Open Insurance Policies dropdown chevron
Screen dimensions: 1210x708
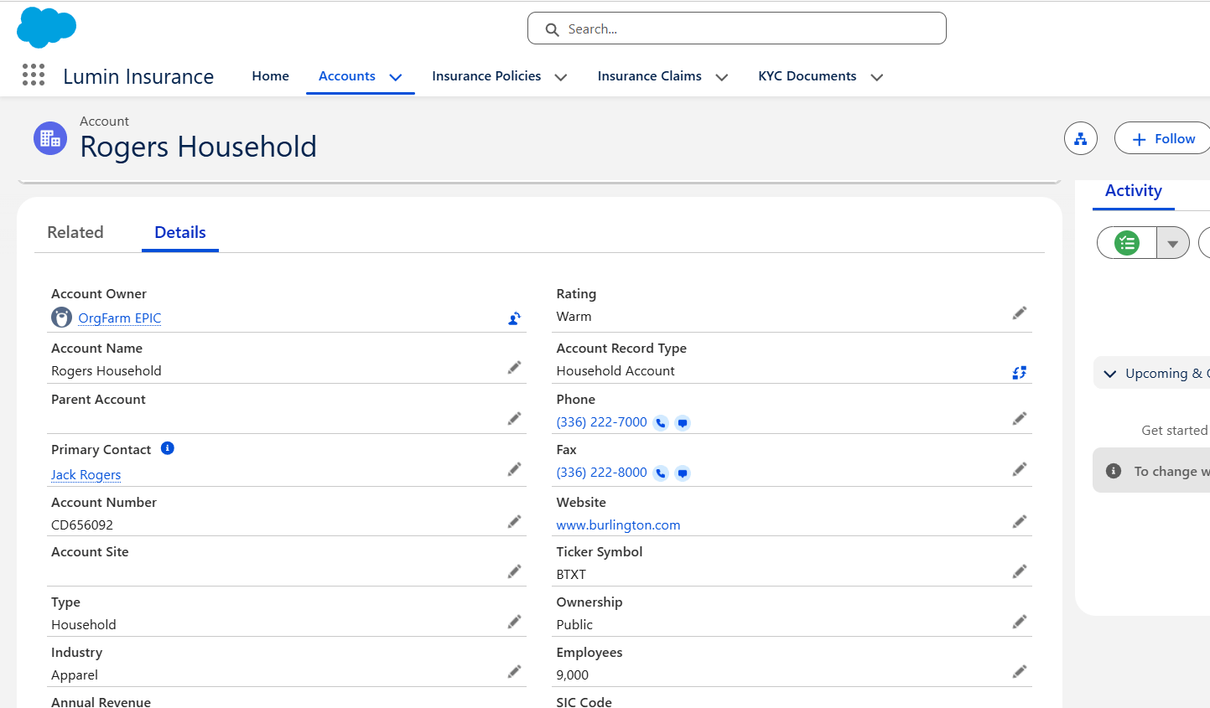click(561, 77)
